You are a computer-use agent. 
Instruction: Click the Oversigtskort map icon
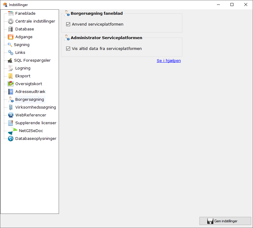point(11,84)
